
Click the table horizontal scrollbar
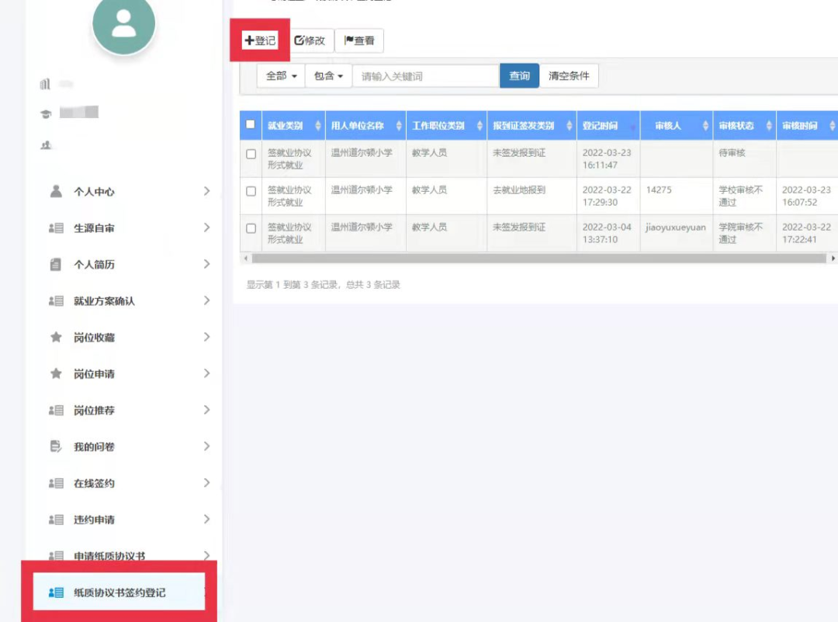coord(535,258)
